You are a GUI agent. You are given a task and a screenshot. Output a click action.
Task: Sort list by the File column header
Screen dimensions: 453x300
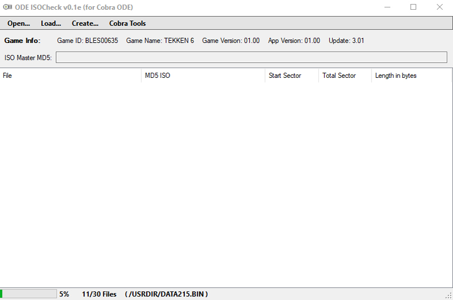[x=70, y=76]
